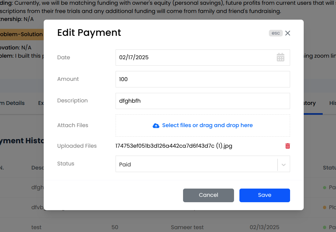336x232 pixels.
Task: Click the yellow status dot in the second history row
Action: coord(324,207)
